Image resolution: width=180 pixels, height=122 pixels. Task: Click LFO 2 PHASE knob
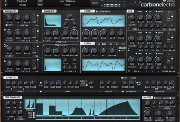tap(158, 38)
